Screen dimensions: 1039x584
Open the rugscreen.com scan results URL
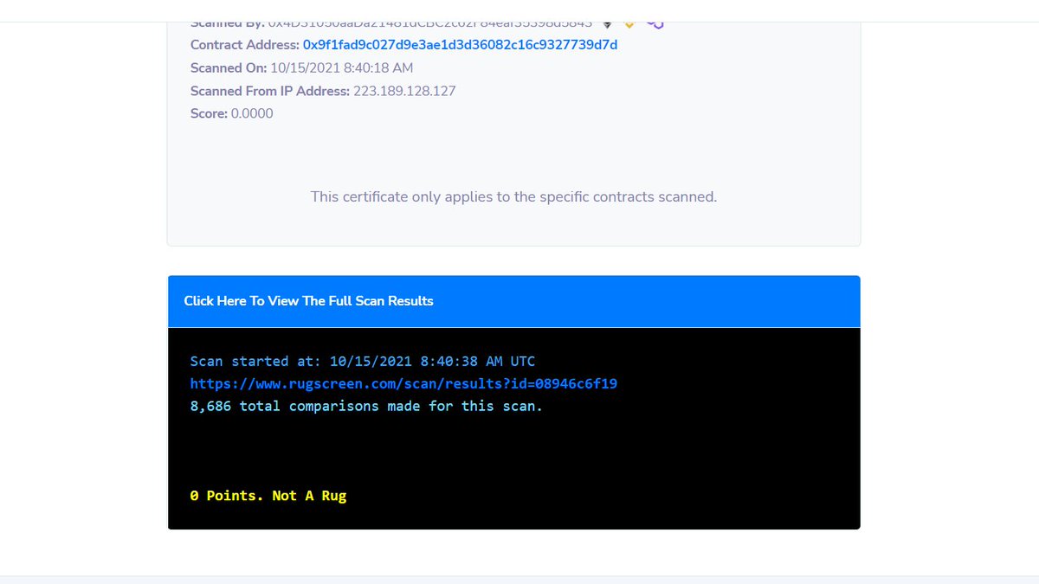coord(403,383)
